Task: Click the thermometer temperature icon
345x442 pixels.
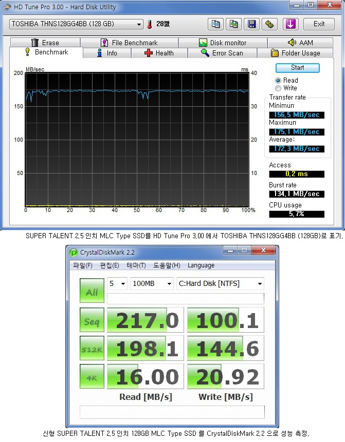Action: tap(150, 24)
